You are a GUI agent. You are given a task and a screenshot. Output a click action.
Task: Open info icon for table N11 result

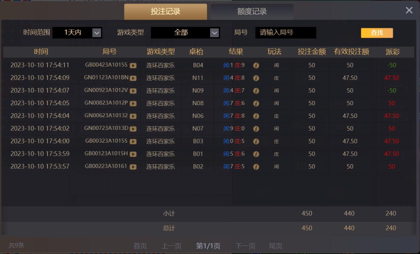tap(256, 78)
